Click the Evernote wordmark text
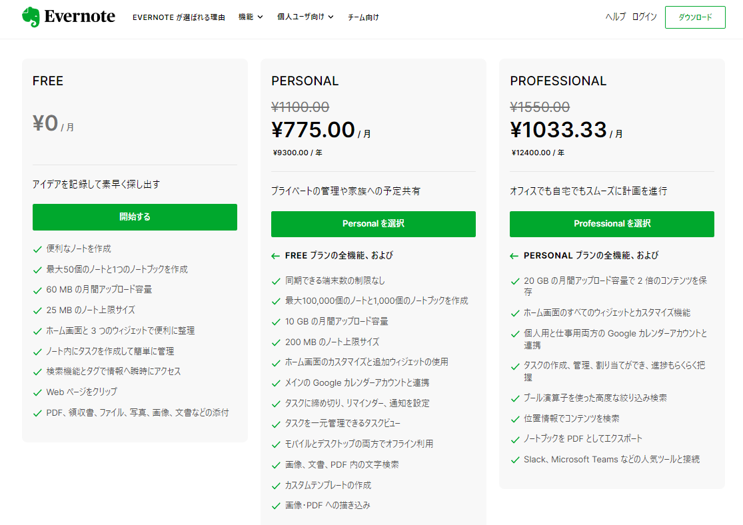This screenshot has width=743, height=525. [x=79, y=17]
